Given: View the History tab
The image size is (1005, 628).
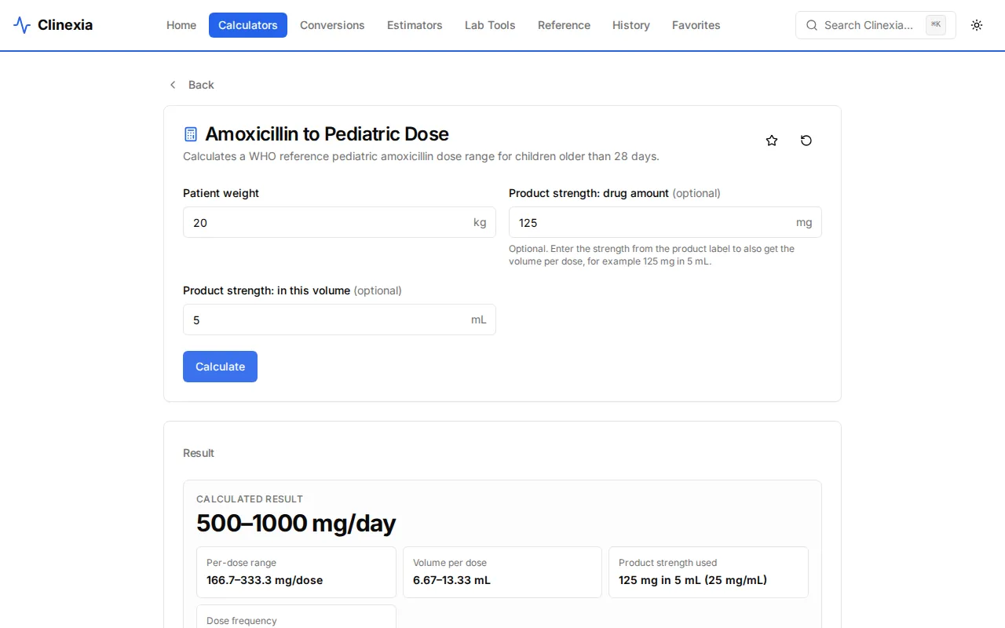Looking at the screenshot, I should (x=631, y=25).
